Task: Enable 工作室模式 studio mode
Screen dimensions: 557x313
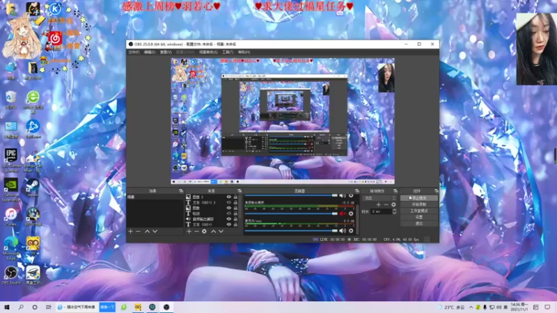Action: pyautogui.click(x=419, y=211)
